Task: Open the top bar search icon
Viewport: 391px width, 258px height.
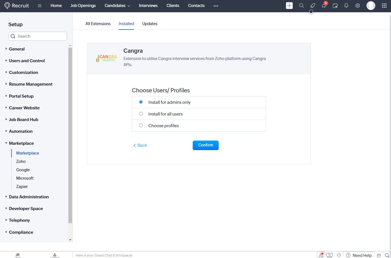Action: 301,6
